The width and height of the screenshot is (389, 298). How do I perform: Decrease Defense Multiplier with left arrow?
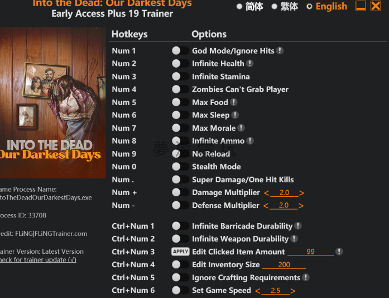[266, 206]
